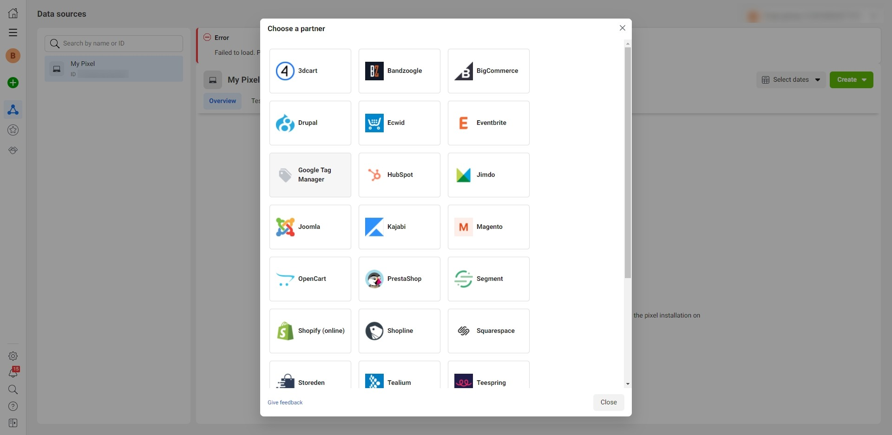Viewport: 892px width, 435px height.
Task: Click the Shopify (online) label
Action: pyautogui.click(x=321, y=331)
